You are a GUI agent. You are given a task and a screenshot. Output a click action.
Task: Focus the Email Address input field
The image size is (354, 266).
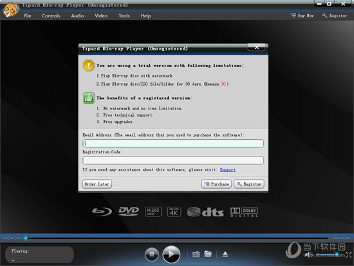point(173,143)
